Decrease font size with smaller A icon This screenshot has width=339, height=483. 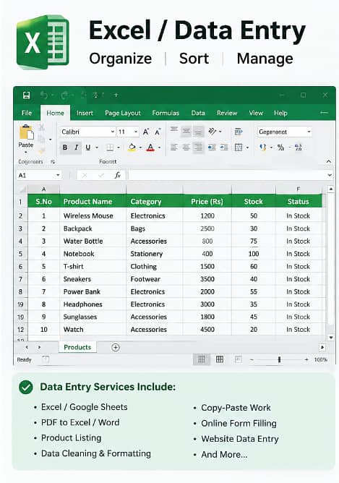pos(158,132)
